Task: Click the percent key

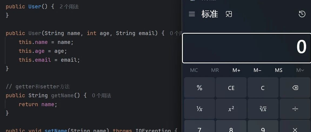Action: pos(199,88)
